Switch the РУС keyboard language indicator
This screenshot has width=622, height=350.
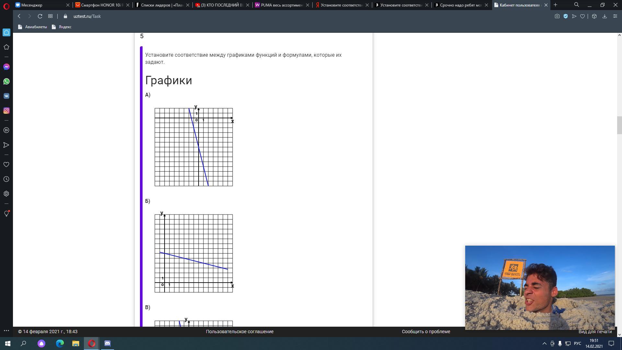577,344
